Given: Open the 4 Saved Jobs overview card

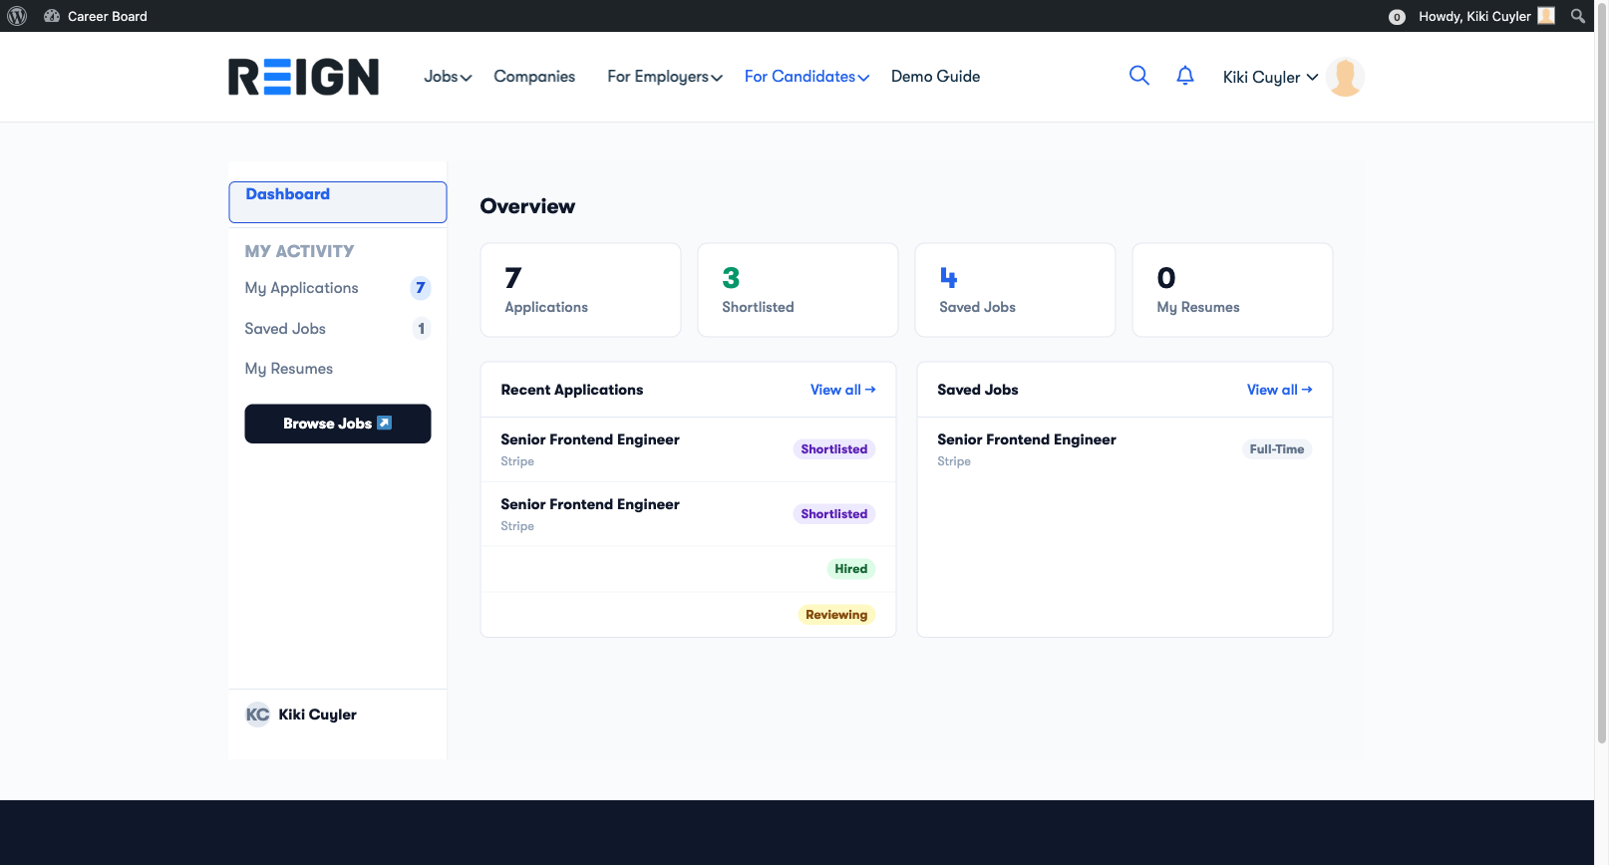Looking at the screenshot, I should pos(1015,290).
